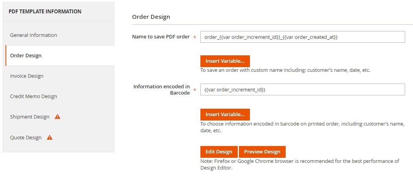The height and width of the screenshot is (188, 413).
Task: Click the Information encoded in Barcode label
Action: click(x=162, y=89)
